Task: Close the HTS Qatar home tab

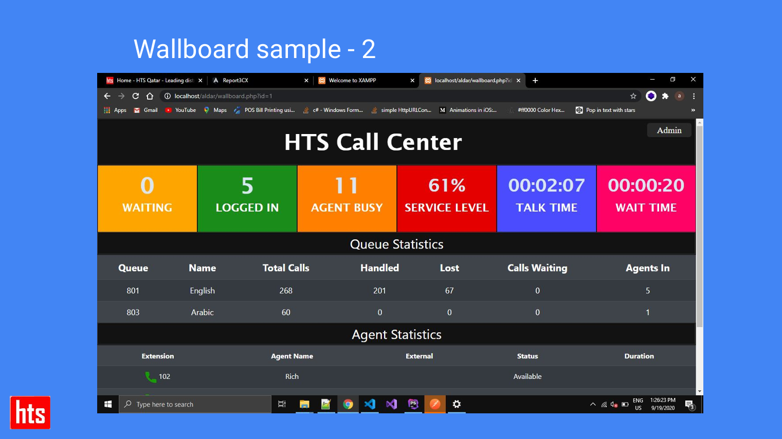Action: click(x=201, y=81)
